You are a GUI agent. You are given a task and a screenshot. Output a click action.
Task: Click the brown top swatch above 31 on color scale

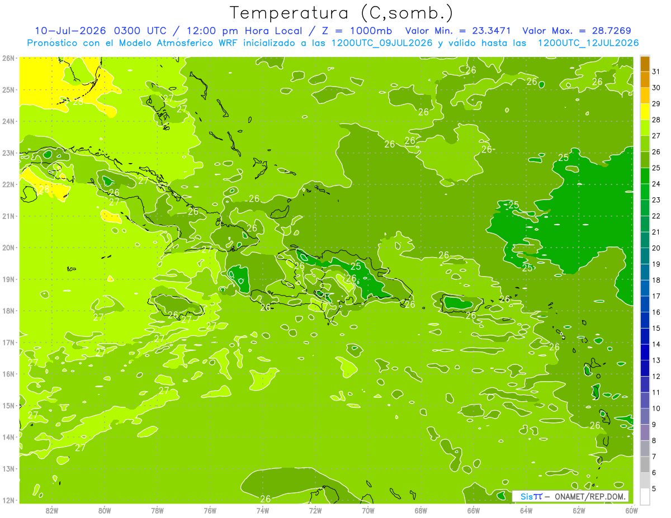(645, 64)
